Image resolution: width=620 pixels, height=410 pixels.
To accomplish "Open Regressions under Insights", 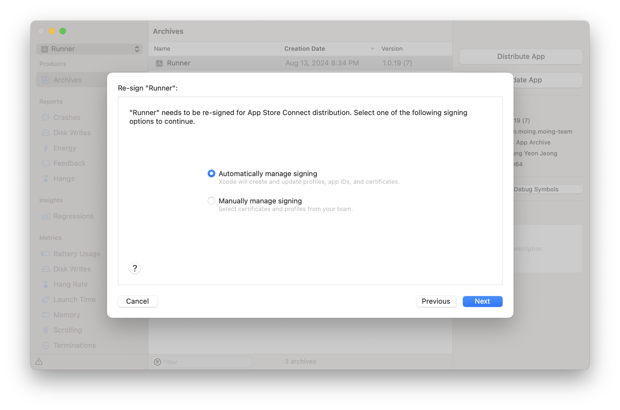I will (73, 216).
